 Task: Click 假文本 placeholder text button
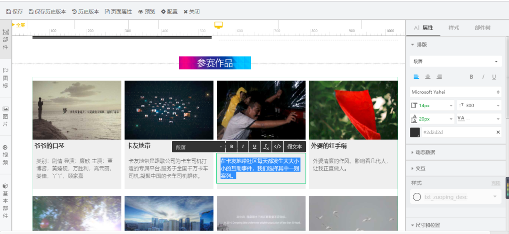coord(295,147)
